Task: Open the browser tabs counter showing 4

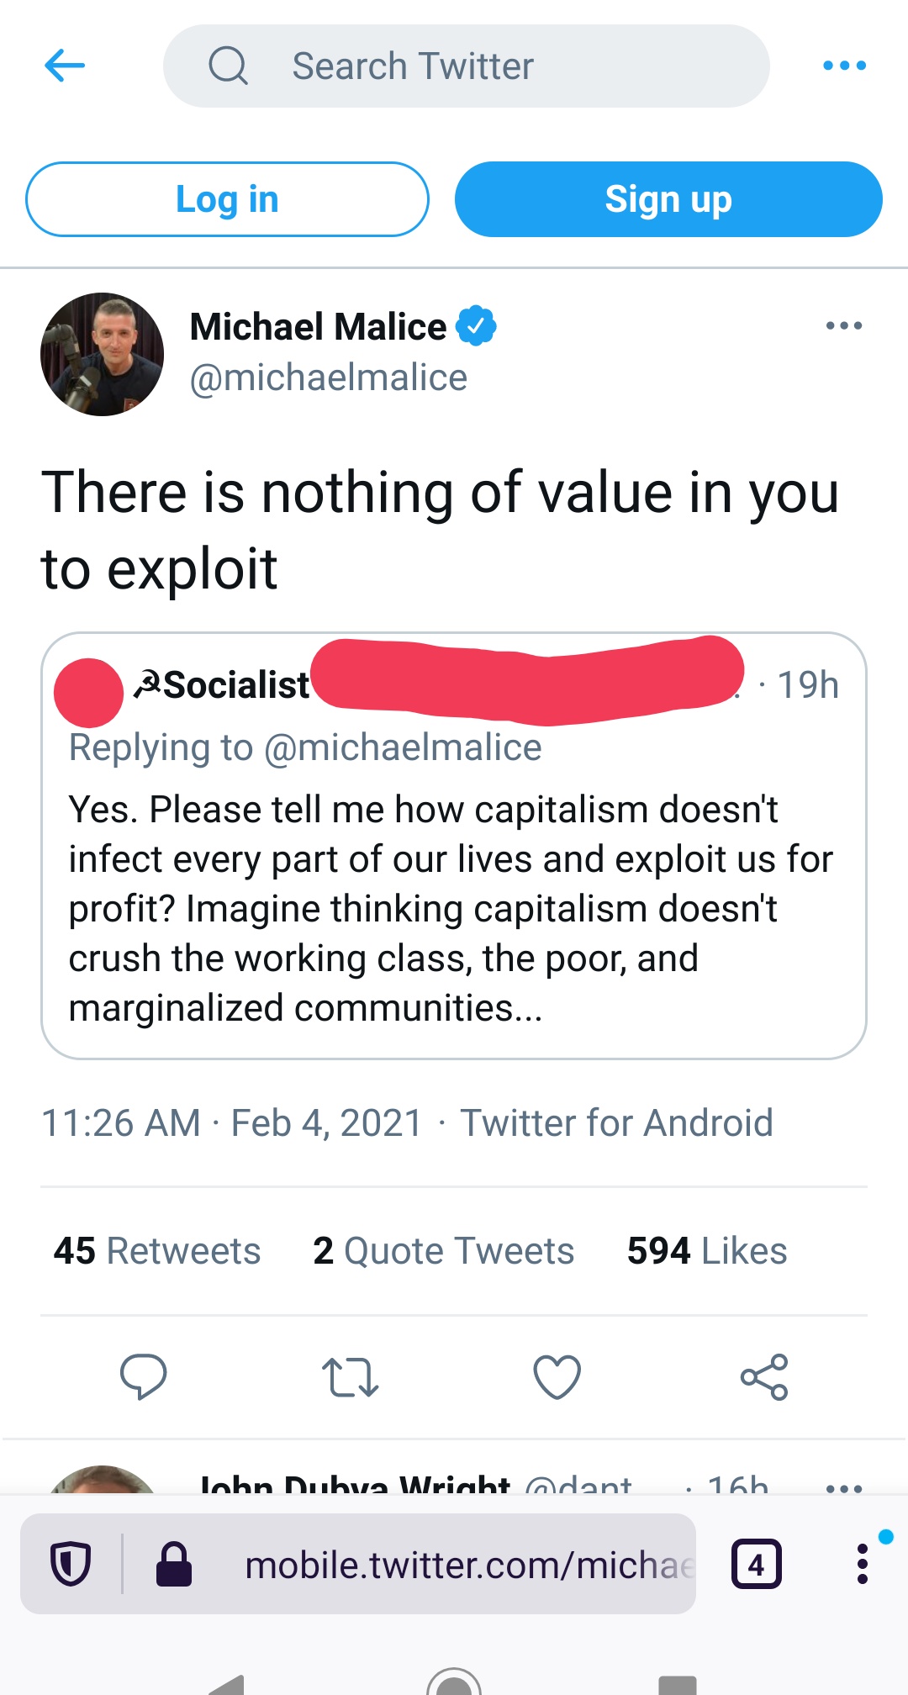Action: pos(757,1564)
